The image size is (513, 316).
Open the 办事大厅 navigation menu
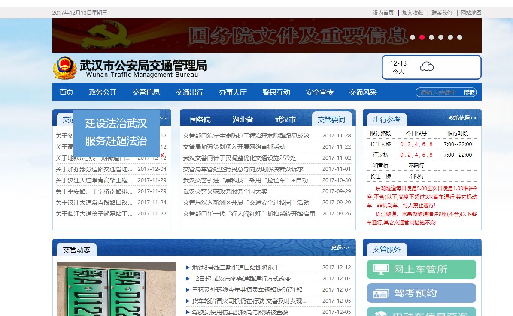click(x=233, y=92)
